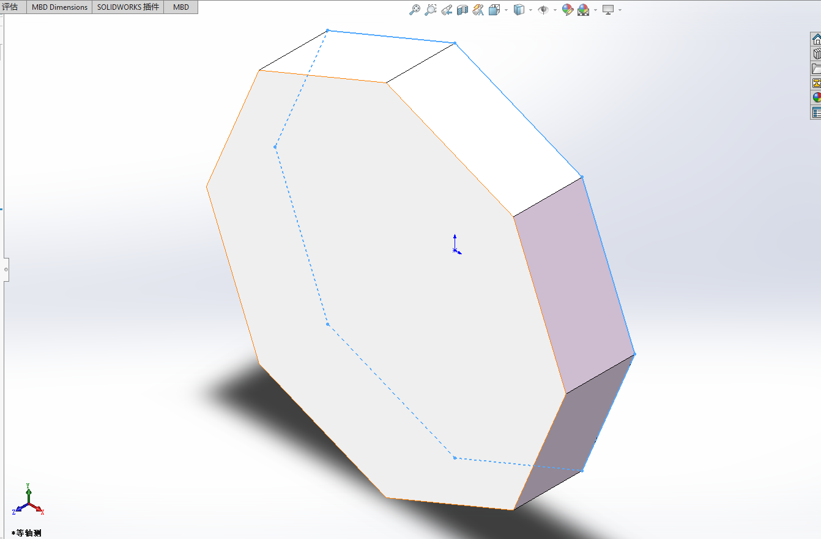Screen dimensions: 821x539
Task: Expand the View Orientation dropdown arrow
Action: point(506,10)
